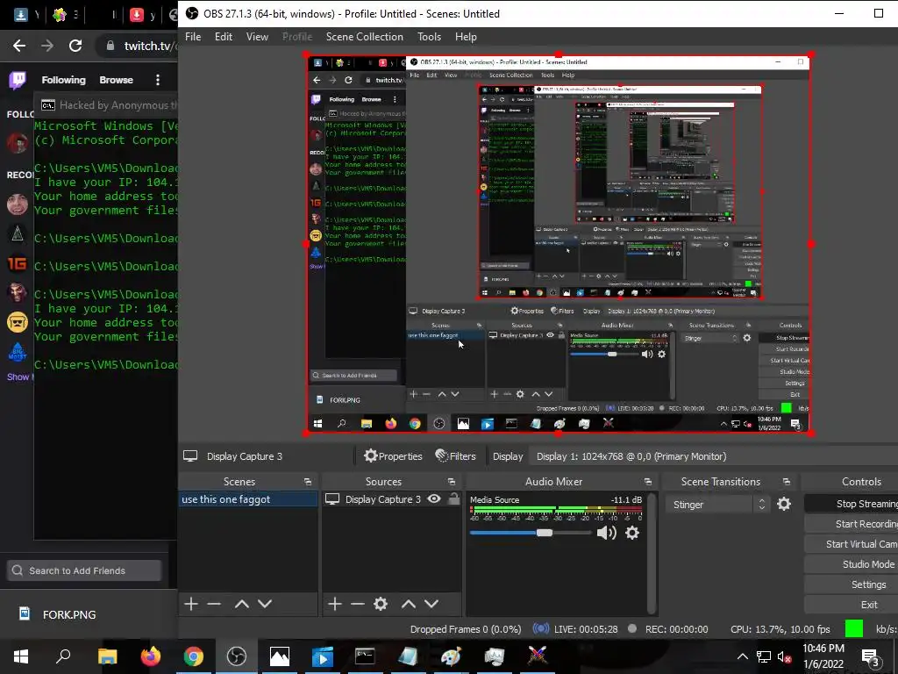Open Twitch more options three-dot menu
The width and height of the screenshot is (898, 674).
(x=158, y=80)
